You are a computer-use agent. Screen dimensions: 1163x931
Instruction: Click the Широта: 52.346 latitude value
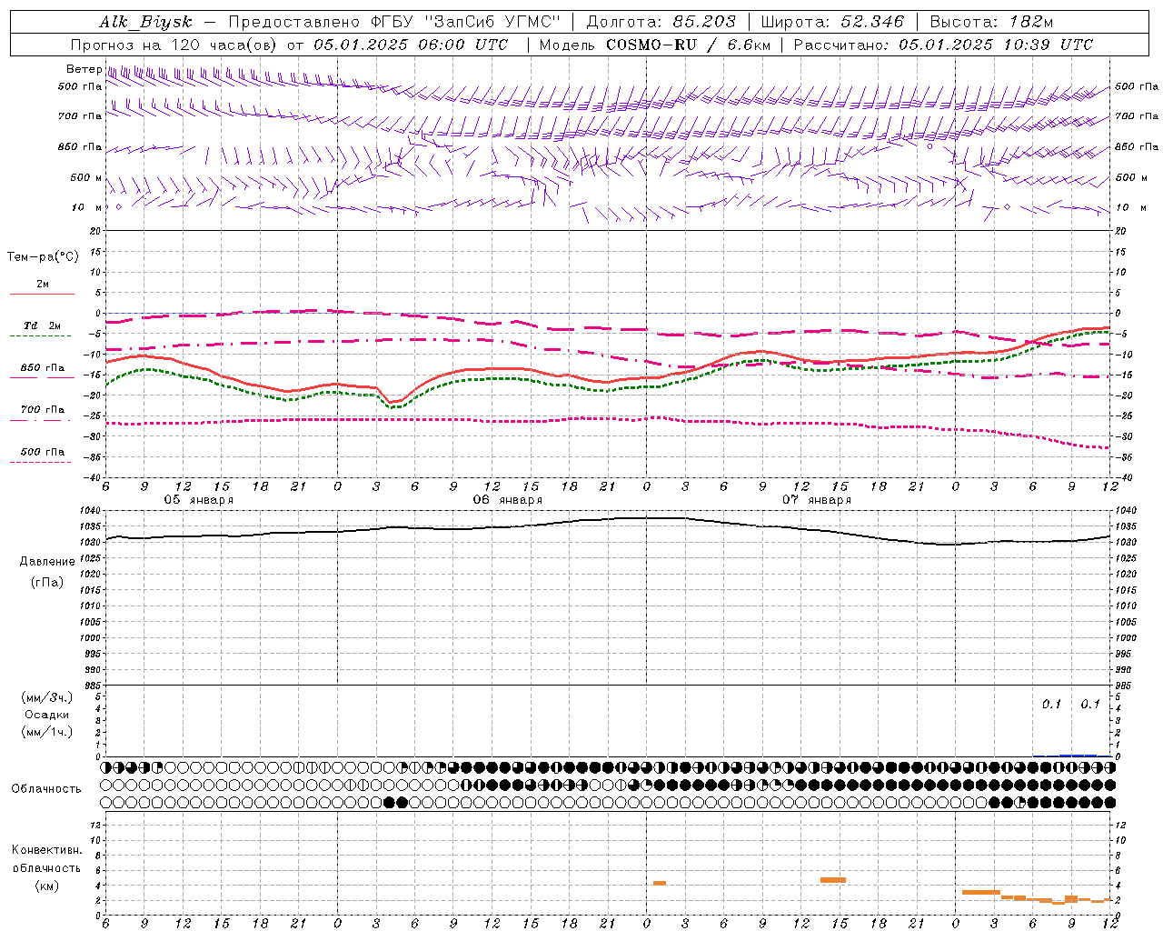tap(832, 22)
